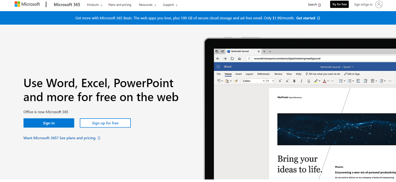Click Sign up for free button

pyautogui.click(x=105, y=123)
